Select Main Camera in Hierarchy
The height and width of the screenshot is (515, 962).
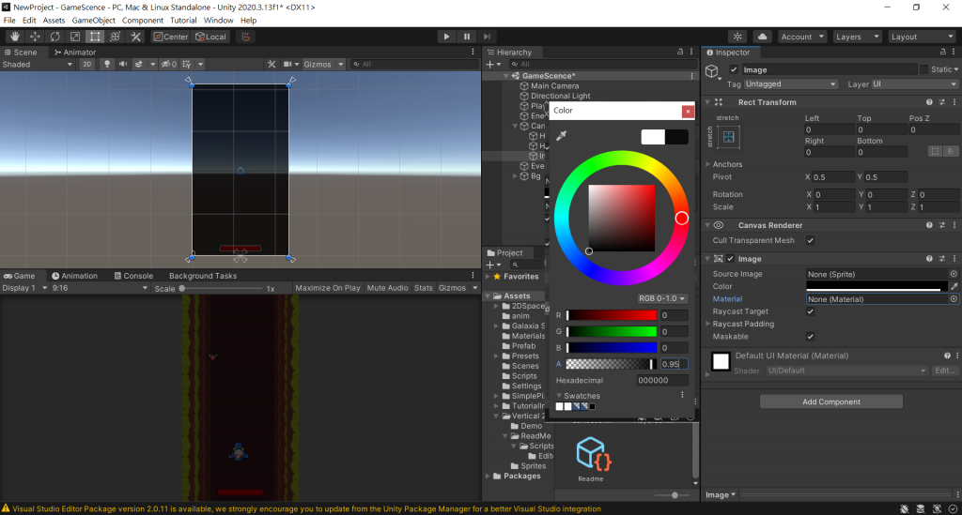(x=554, y=86)
